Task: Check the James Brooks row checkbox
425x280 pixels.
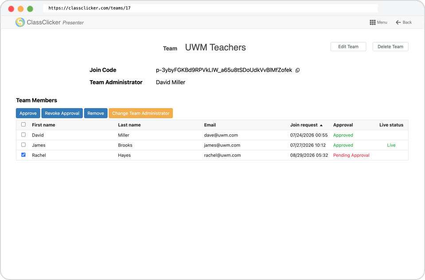Action: point(23,145)
